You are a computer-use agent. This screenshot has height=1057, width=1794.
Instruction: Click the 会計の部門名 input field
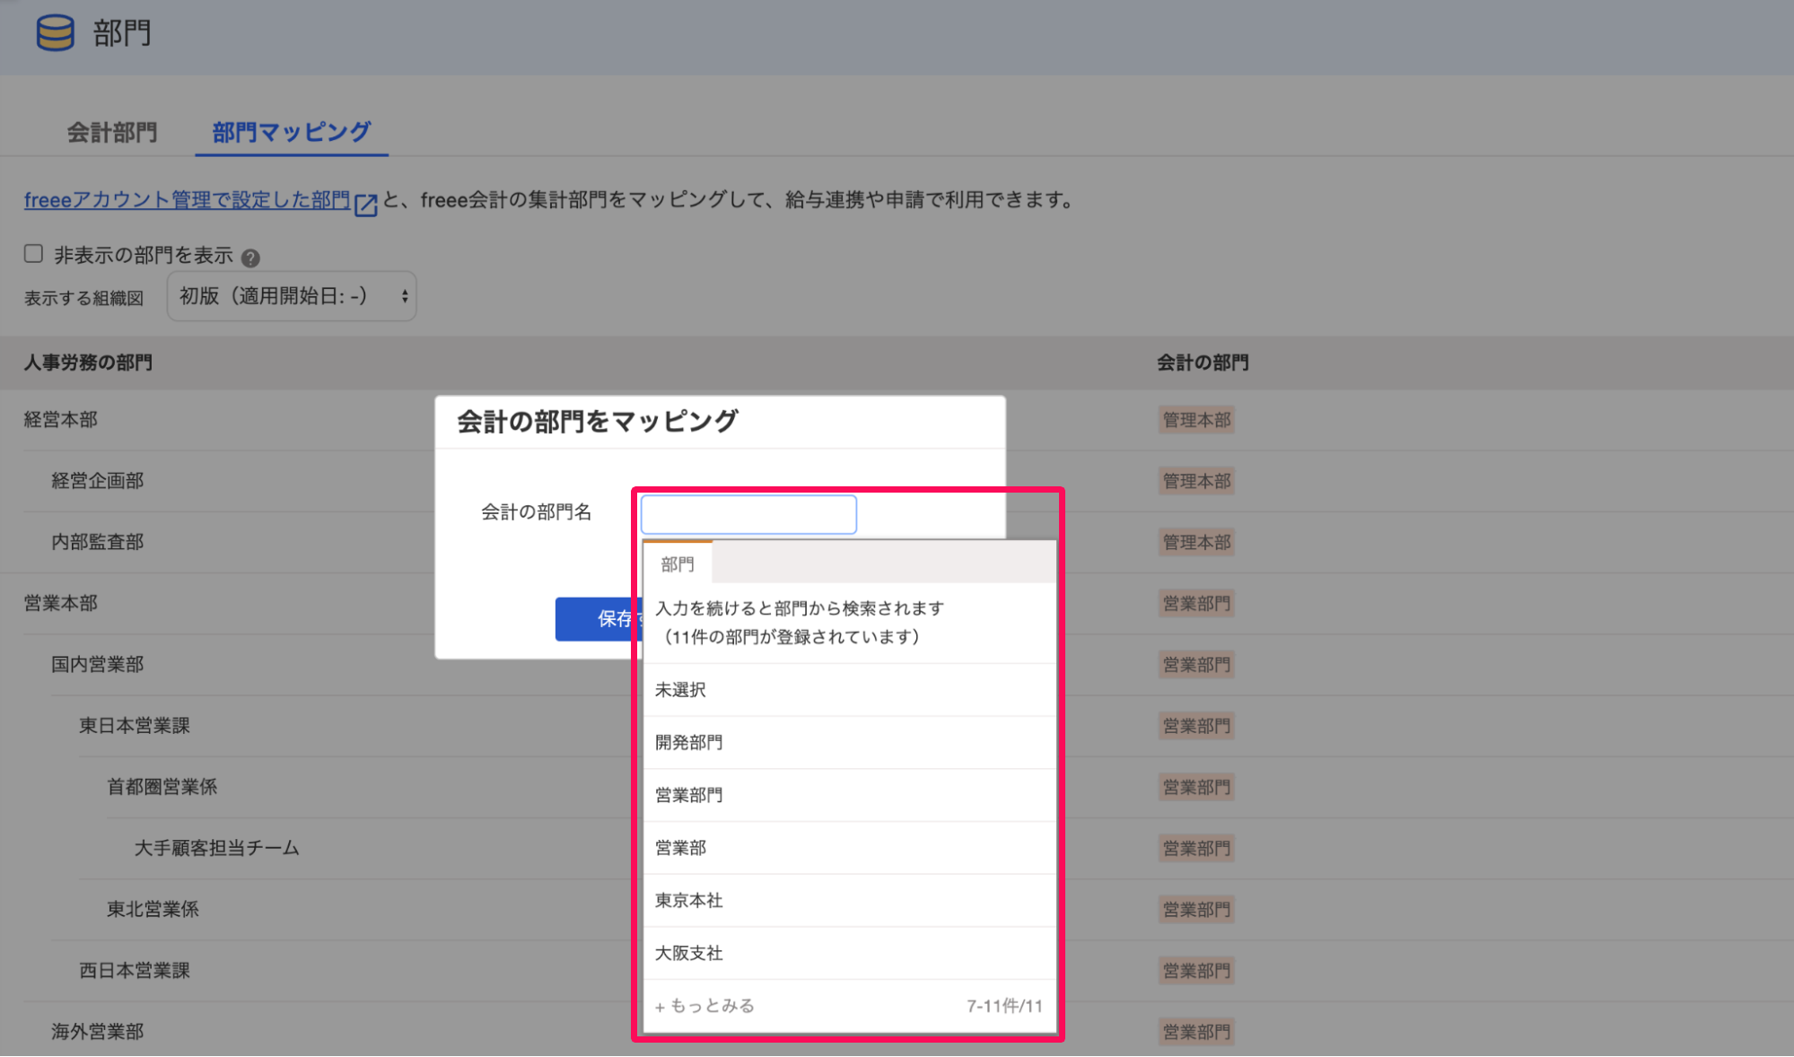click(x=748, y=514)
